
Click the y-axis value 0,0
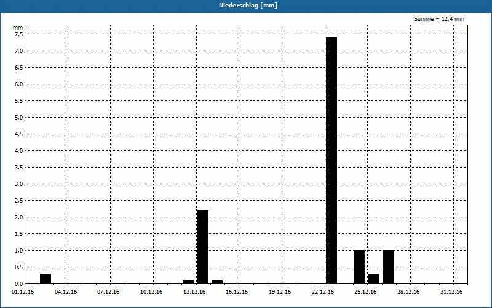click(x=19, y=284)
